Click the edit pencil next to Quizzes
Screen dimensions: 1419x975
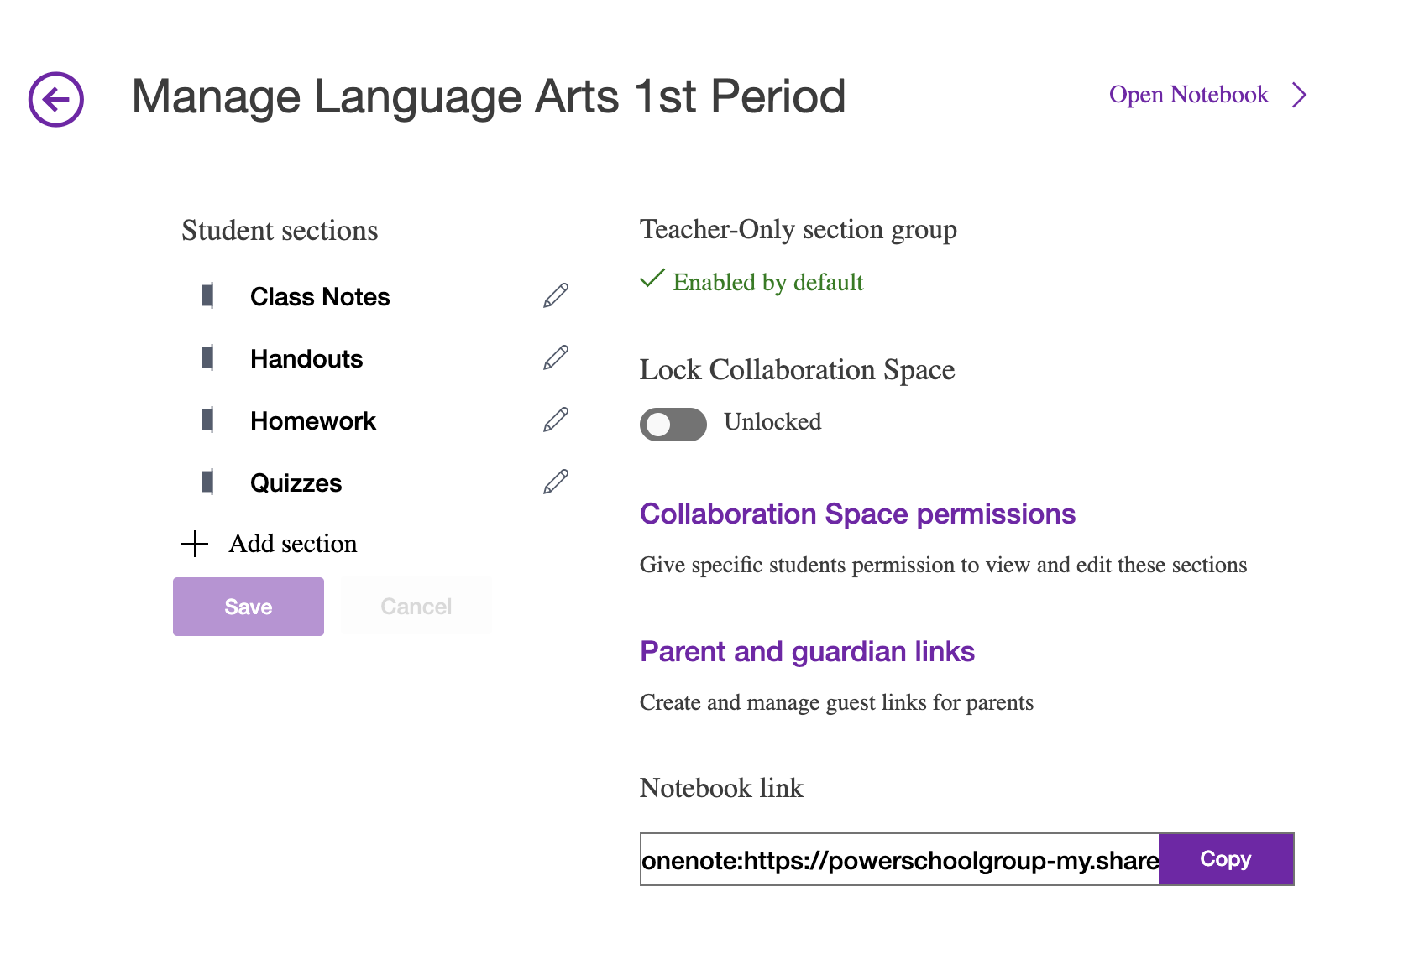pos(556,482)
